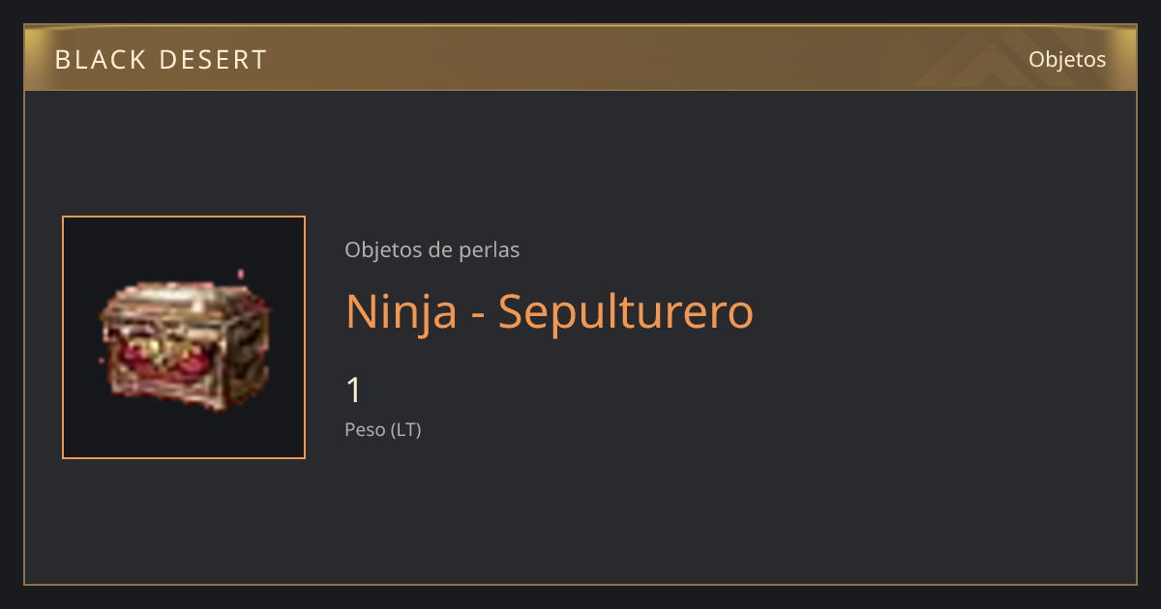1161x609 pixels.
Task: Click the pink sparkle above the chest
Action: tap(241, 275)
